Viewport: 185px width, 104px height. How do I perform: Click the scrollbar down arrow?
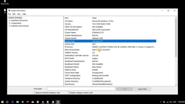point(176,85)
